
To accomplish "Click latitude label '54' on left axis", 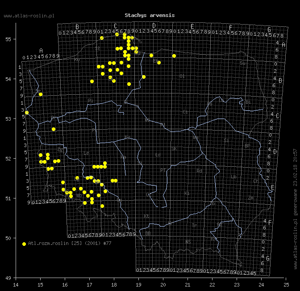I will pos(8,79).
